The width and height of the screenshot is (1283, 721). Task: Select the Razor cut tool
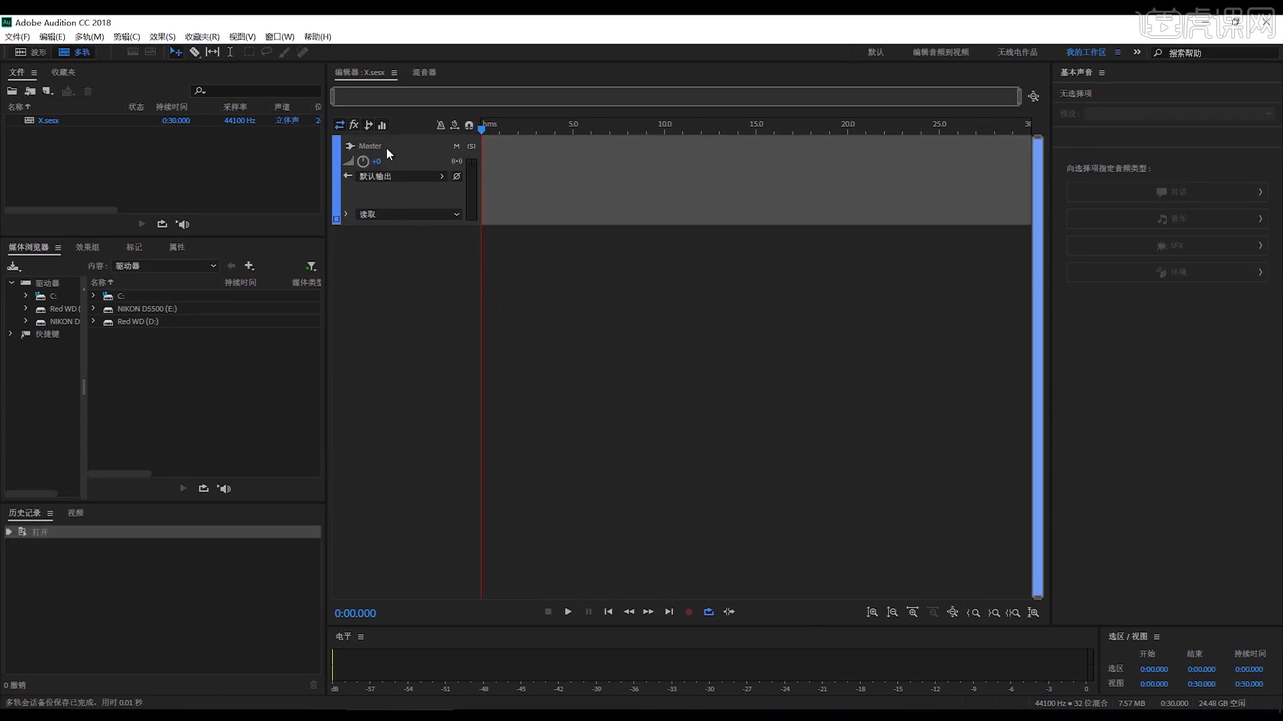point(194,52)
